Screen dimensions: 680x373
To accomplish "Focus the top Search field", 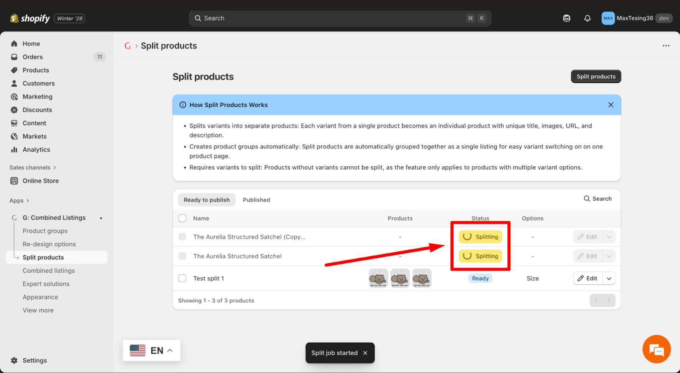I will tap(340, 18).
